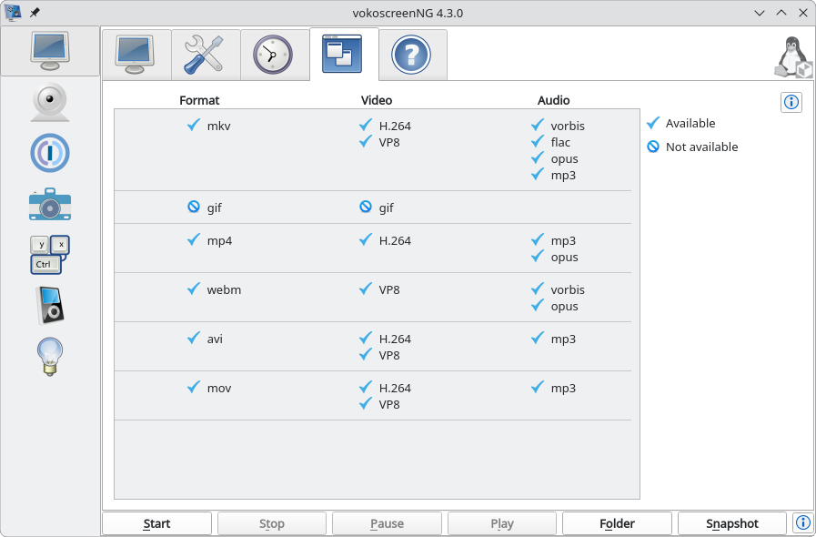Image resolution: width=816 pixels, height=537 pixels.
Task: Click the mkv format checkmark
Action: click(194, 125)
